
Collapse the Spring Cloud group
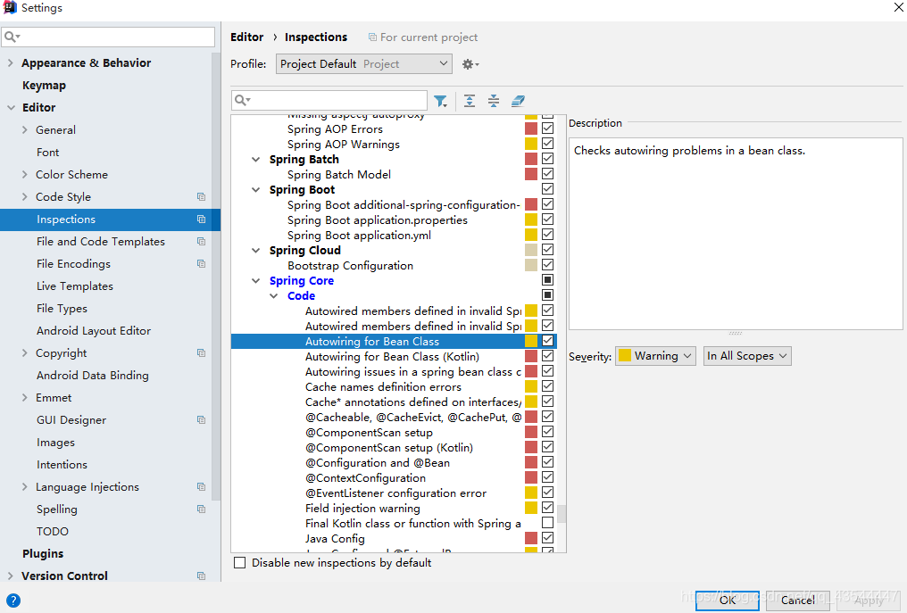pyautogui.click(x=255, y=251)
